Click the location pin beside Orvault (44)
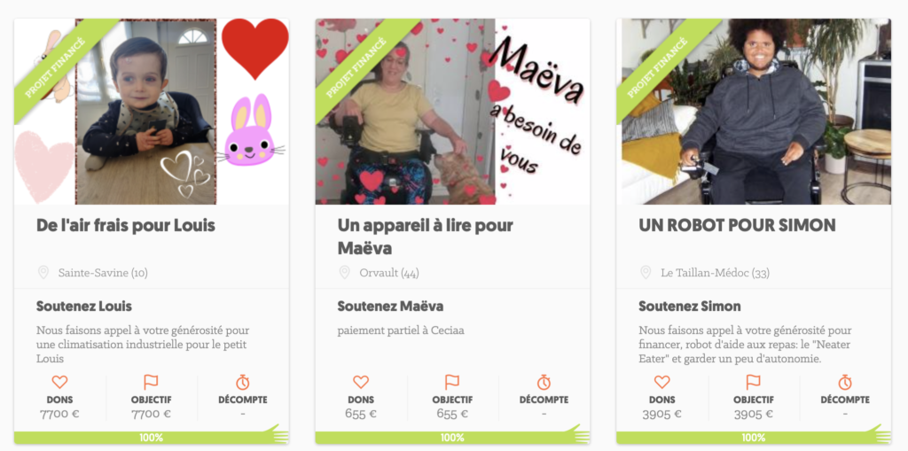The height and width of the screenshot is (451, 908). pos(345,272)
